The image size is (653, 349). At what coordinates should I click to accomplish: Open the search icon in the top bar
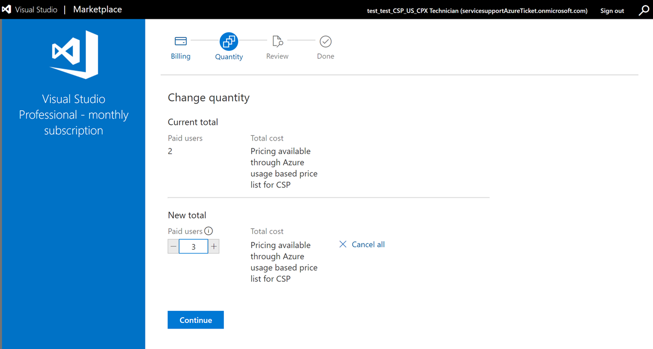coord(644,10)
